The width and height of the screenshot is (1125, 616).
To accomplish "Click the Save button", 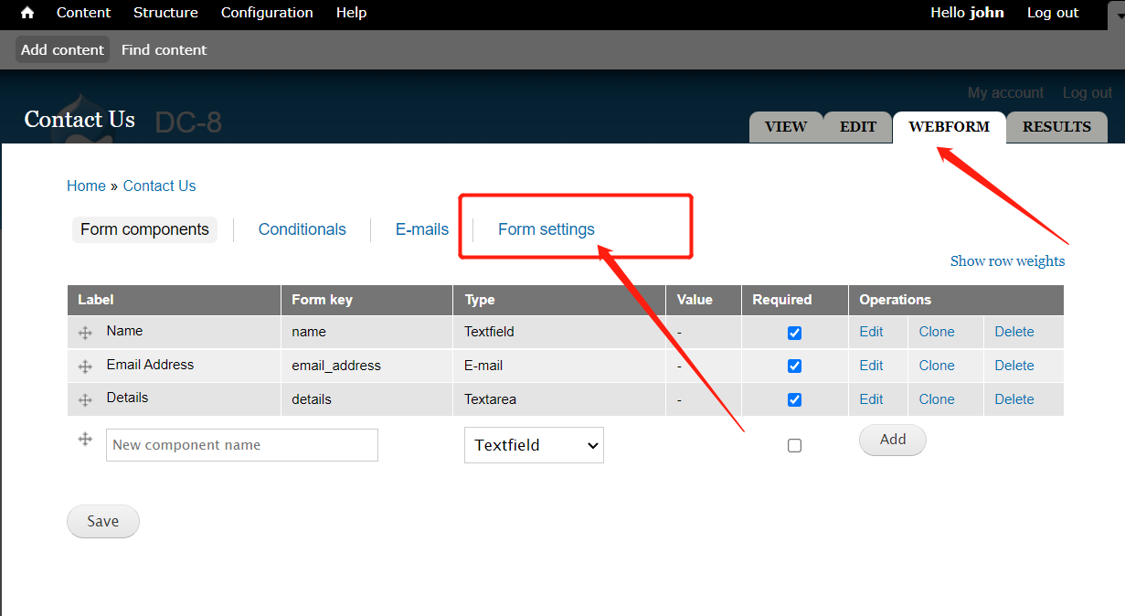I will (x=103, y=521).
